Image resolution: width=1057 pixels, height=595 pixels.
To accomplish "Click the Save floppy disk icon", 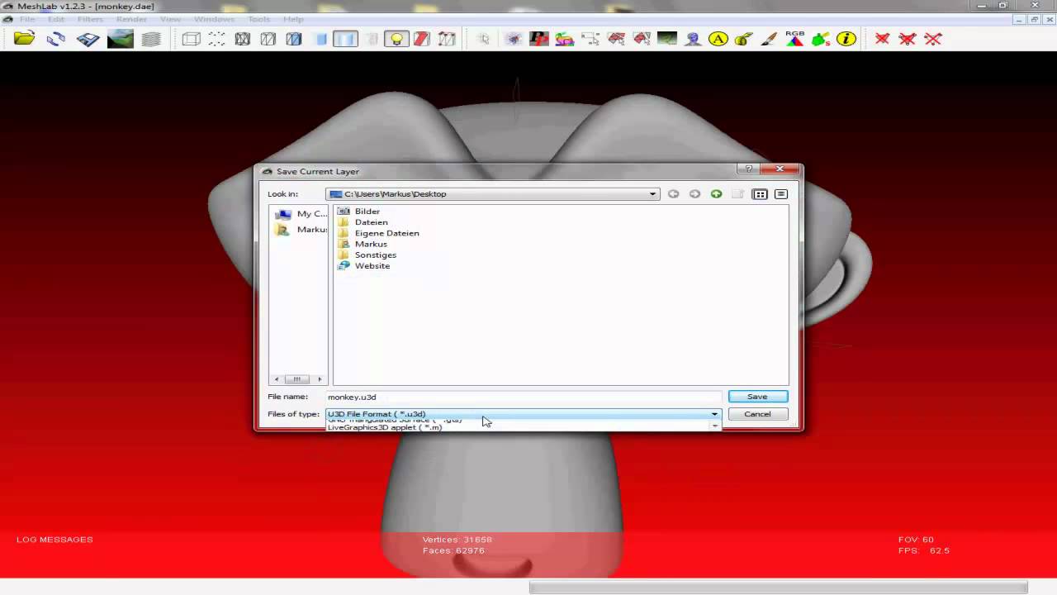I will pos(88,39).
